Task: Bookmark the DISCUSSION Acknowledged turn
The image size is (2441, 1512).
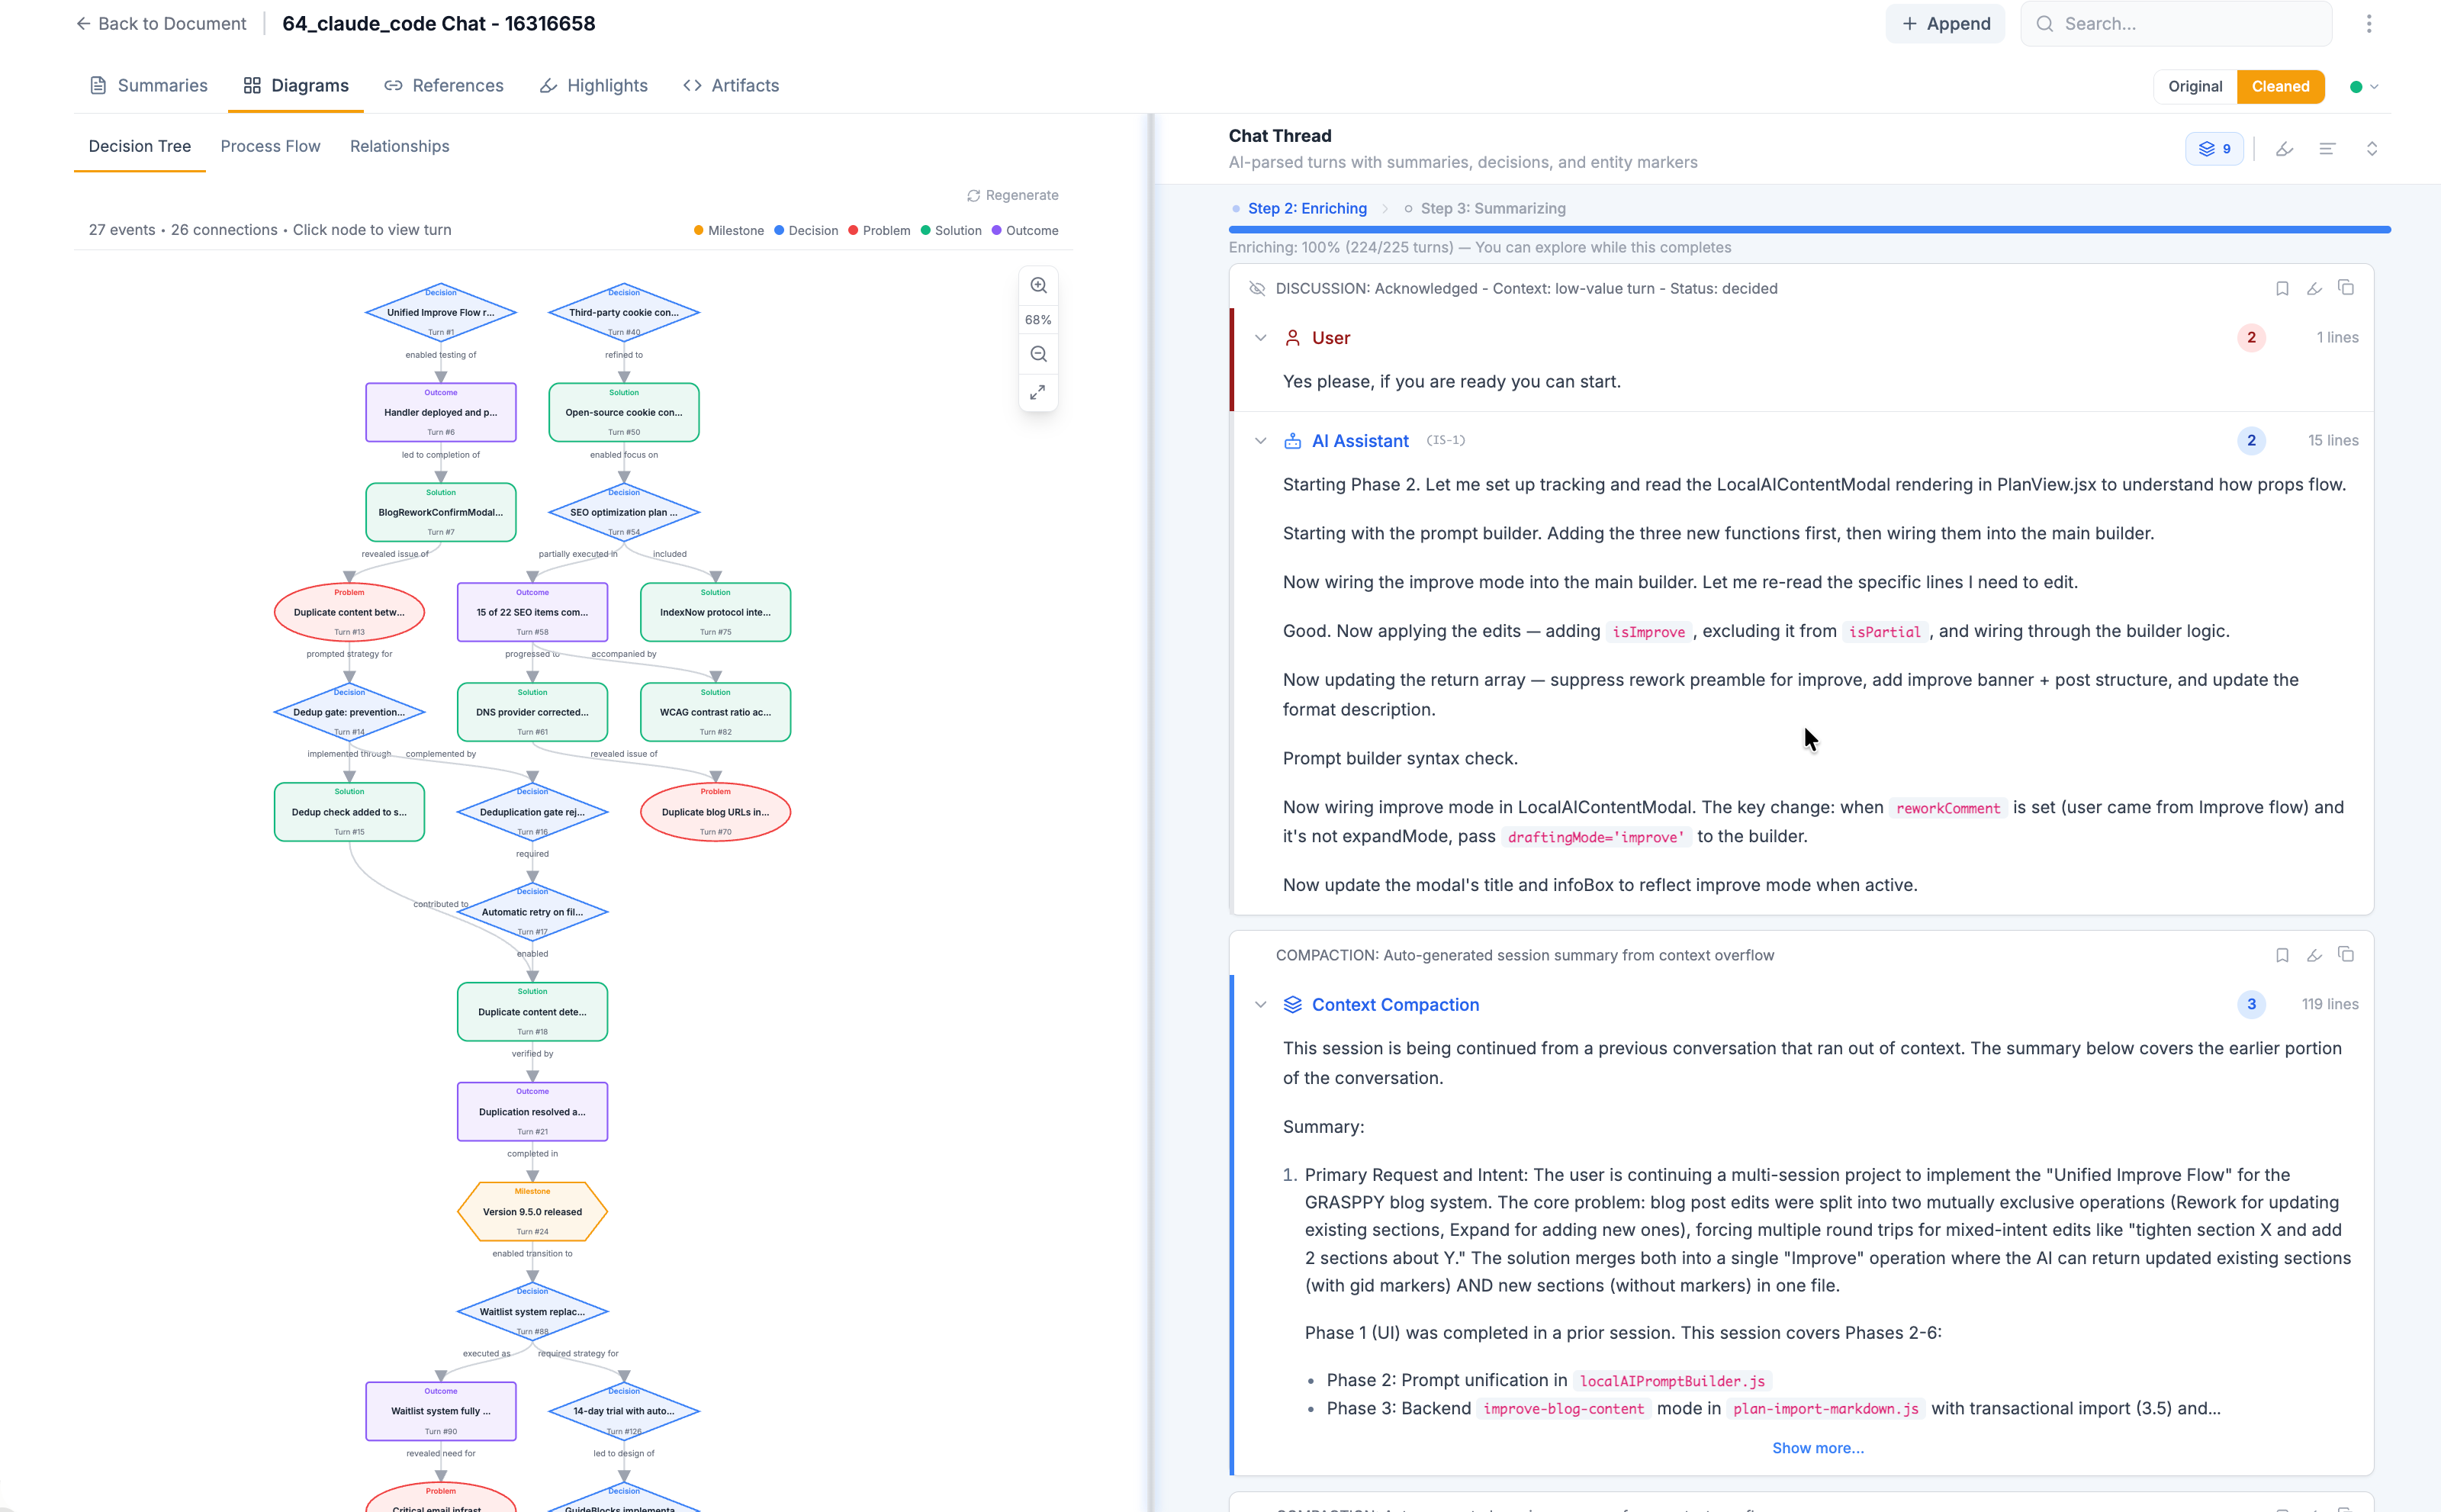Action: (2282, 289)
